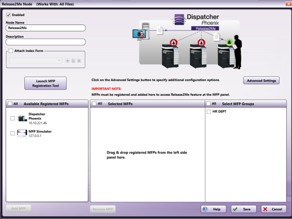The width and height of the screenshot is (292, 219).
Task: Uncheck the Enabled checkbox
Action: [x=8, y=15]
